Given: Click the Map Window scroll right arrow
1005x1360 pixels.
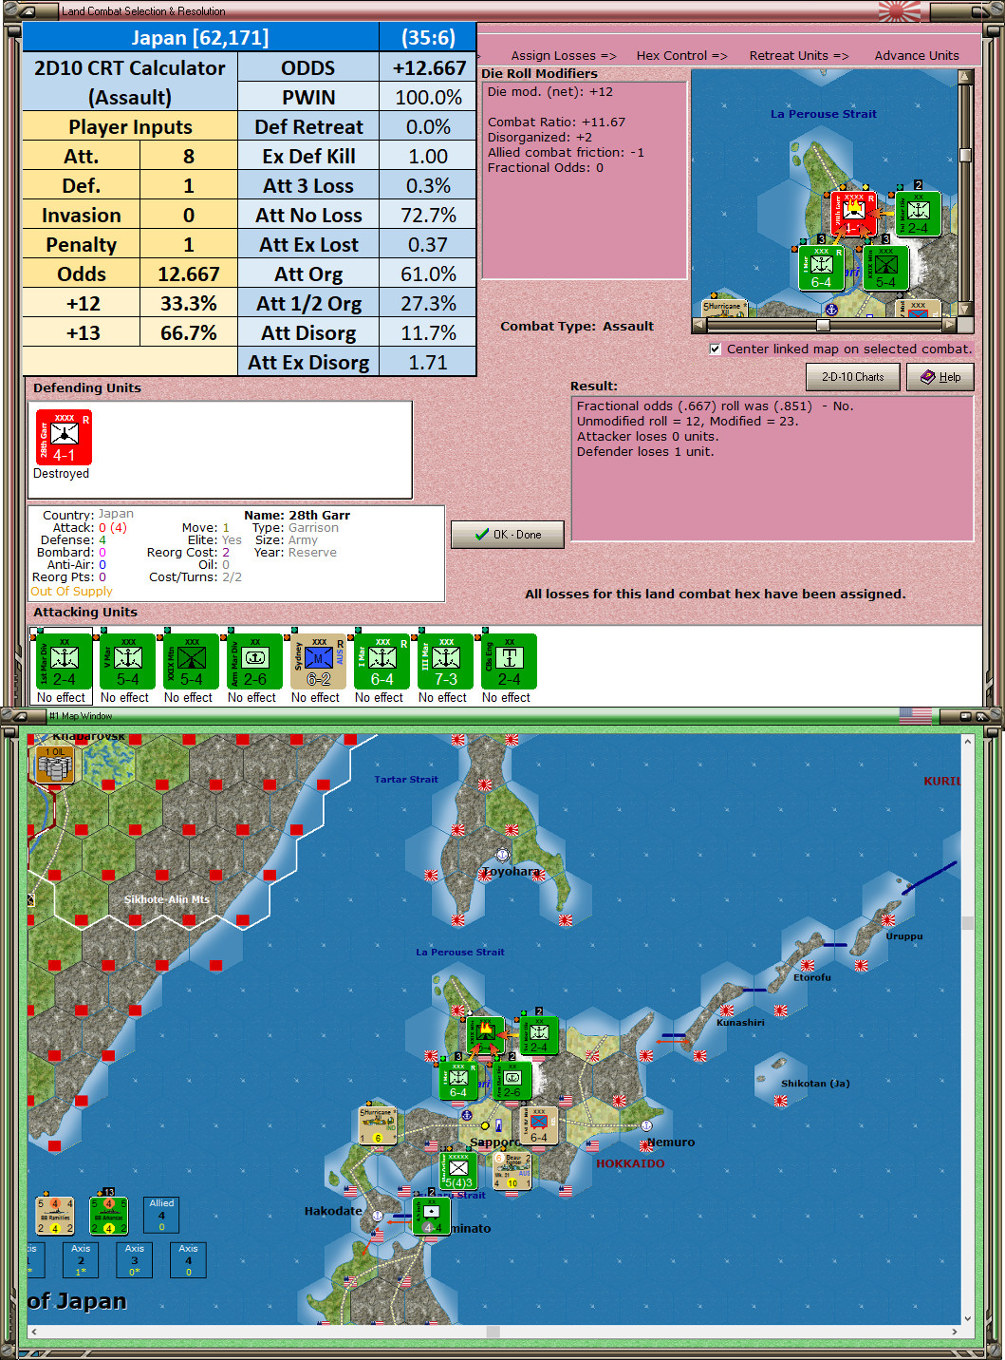Looking at the screenshot, I should click(x=954, y=1332).
